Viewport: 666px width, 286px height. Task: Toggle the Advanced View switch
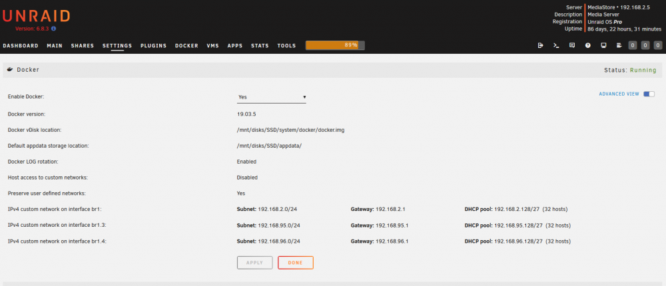pos(649,94)
